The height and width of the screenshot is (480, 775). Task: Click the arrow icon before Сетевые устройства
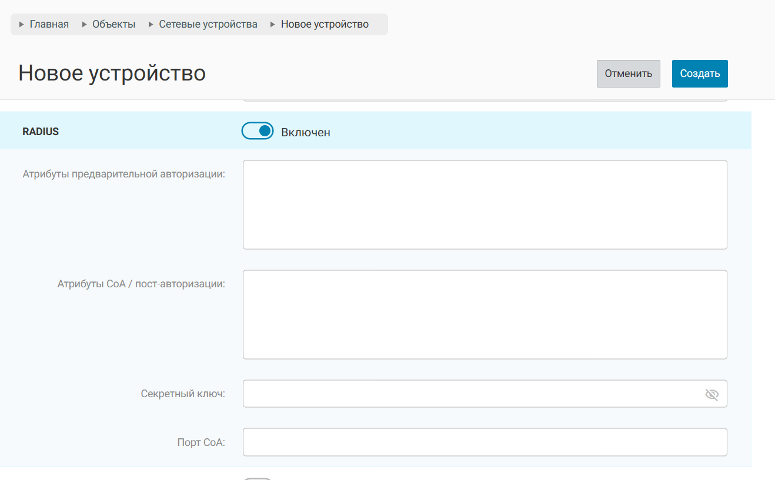151,25
